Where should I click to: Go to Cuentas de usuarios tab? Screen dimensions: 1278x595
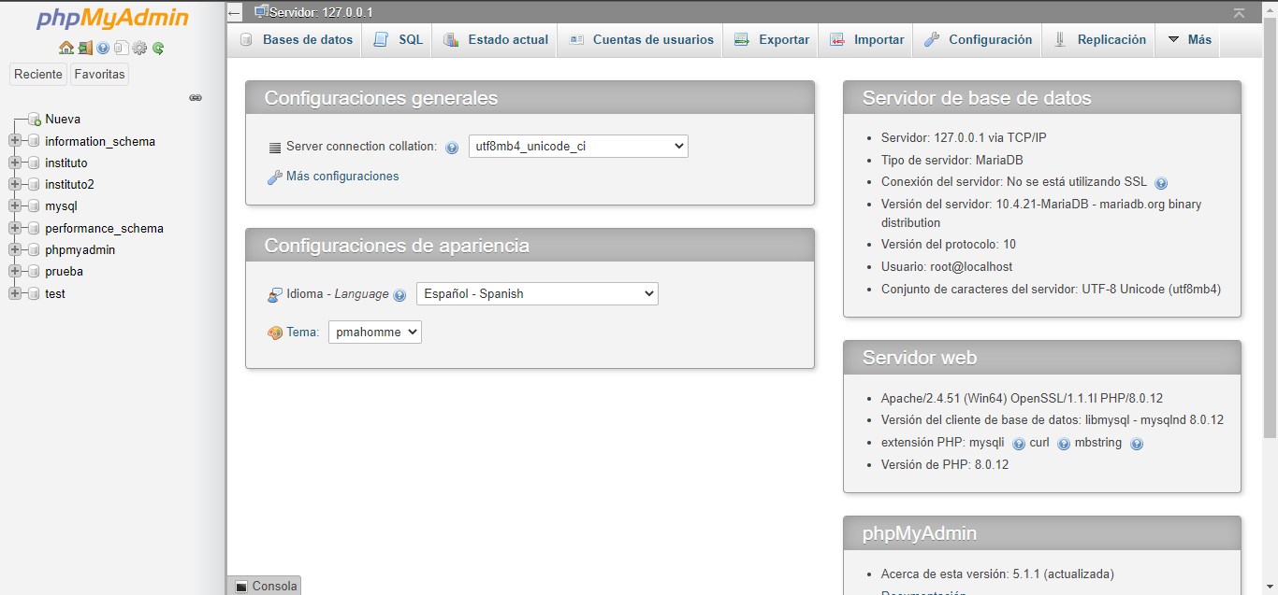[641, 40]
